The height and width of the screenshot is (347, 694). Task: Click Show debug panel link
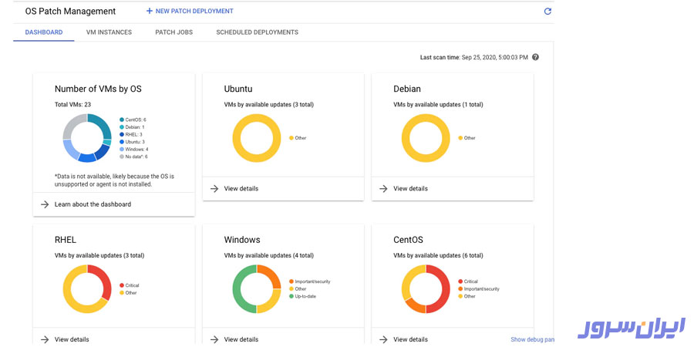[532, 339]
